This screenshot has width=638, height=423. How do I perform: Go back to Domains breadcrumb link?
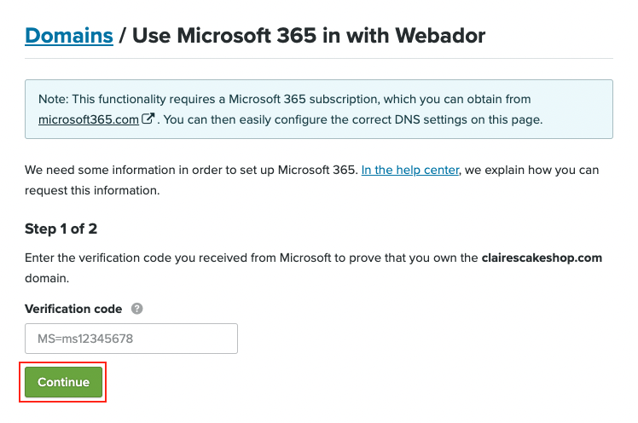69,36
